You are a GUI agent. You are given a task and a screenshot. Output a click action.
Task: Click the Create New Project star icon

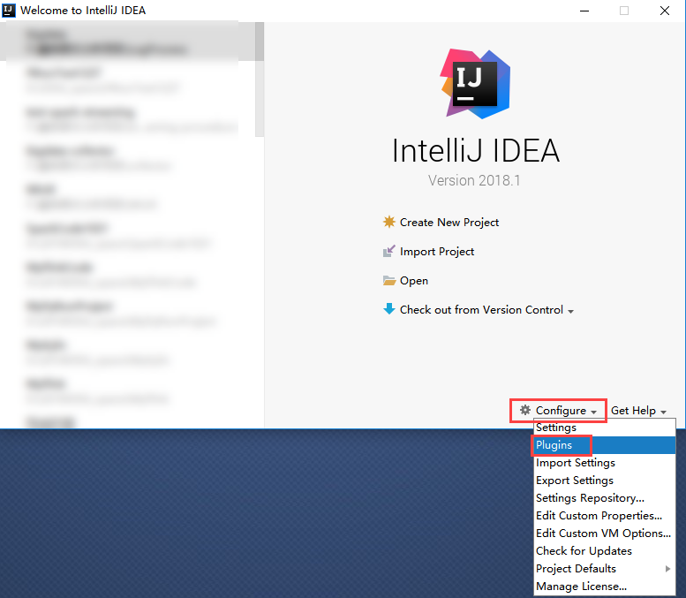tap(389, 222)
